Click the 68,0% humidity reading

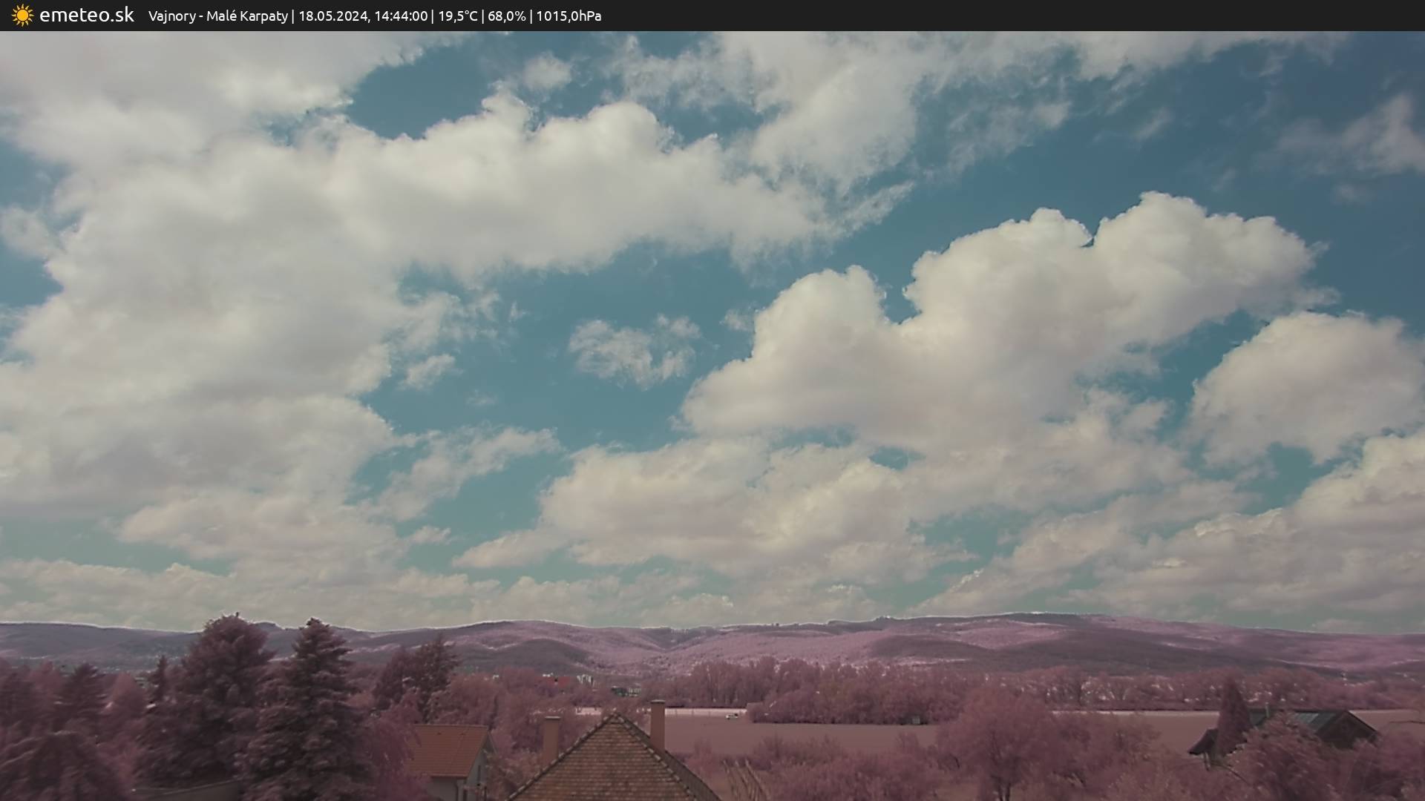click(x=507, y=16)
